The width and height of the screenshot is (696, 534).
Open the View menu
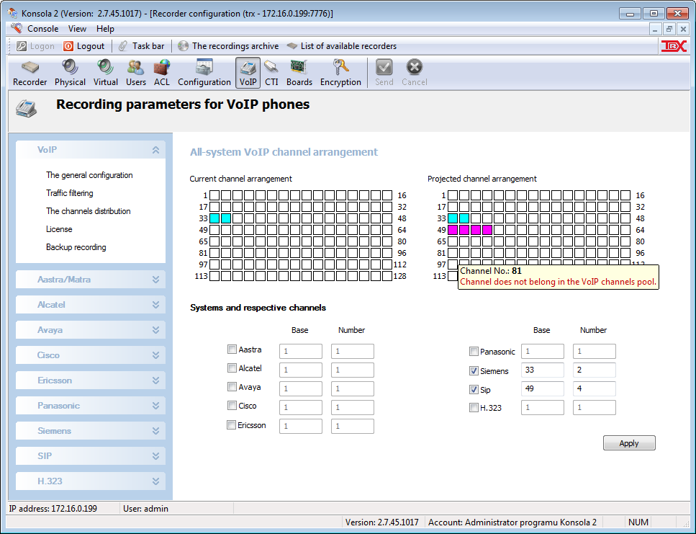pos(77,28)
